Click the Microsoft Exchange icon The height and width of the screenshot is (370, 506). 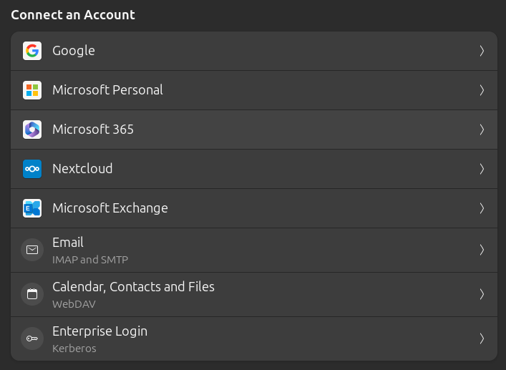31,208
